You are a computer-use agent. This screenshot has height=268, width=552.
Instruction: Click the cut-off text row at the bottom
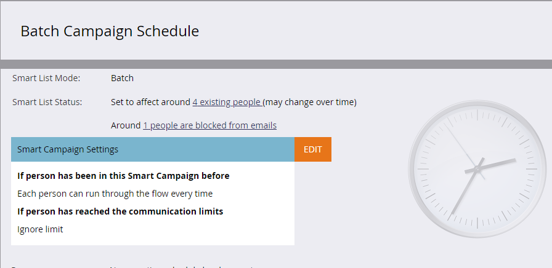[185, 266]
